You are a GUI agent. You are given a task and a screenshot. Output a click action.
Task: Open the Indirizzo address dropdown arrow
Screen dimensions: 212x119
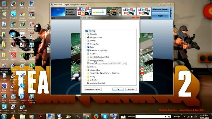166,116
